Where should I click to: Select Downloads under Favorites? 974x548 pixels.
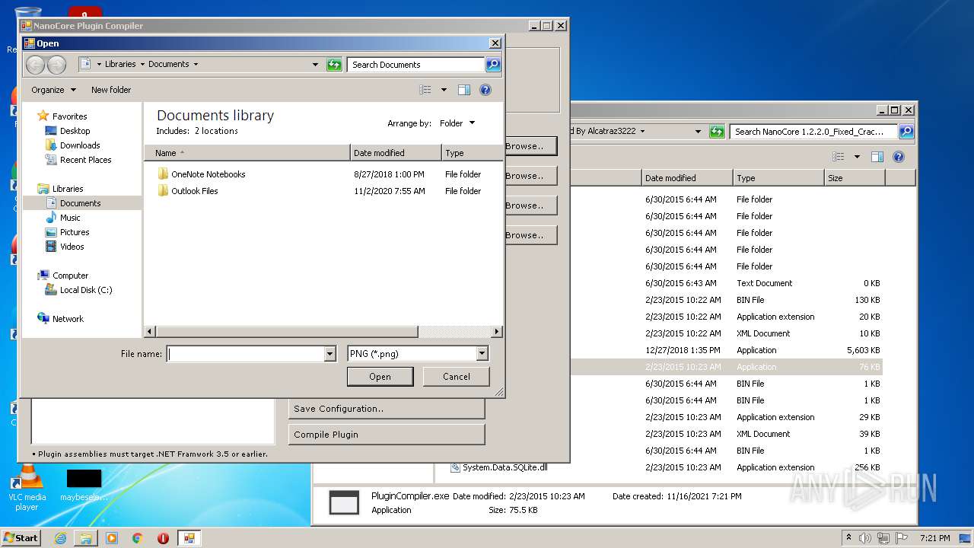(x=80, y=145)
